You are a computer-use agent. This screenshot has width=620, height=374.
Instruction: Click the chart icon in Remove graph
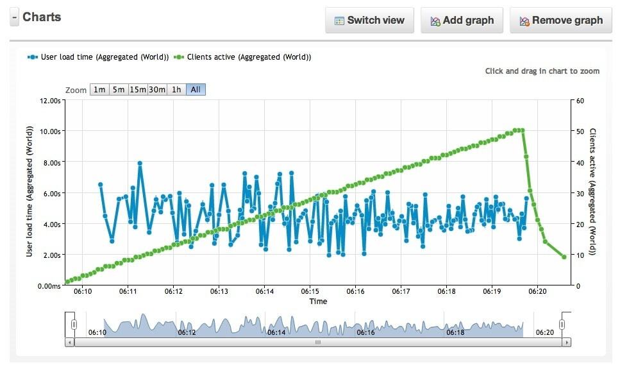point(524,21)
